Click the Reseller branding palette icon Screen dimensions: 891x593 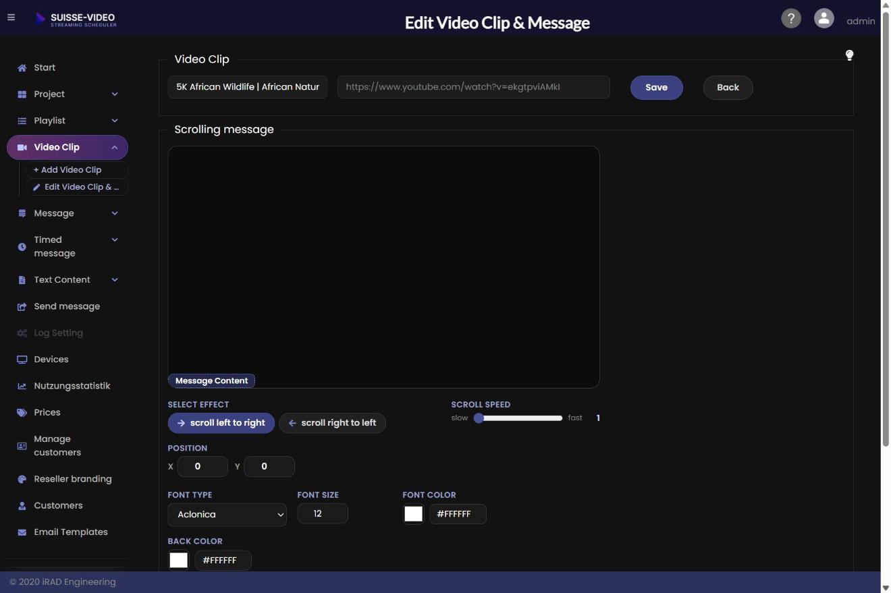pyautogui.click(x=22, y=479)
